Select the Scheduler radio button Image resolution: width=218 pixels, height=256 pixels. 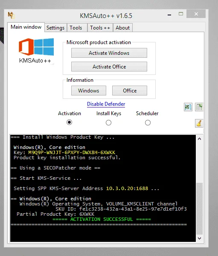point(148,122)
